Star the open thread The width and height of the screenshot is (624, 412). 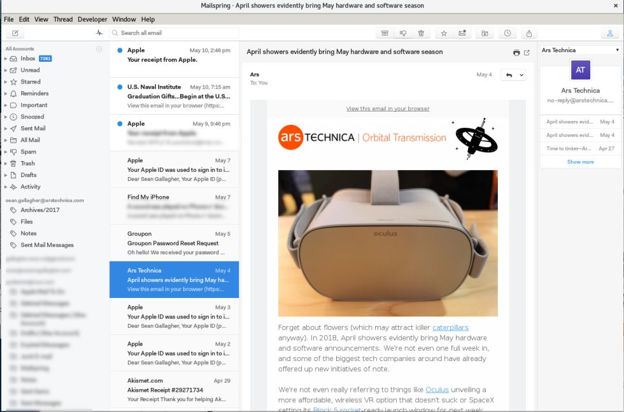(x=444, y=33)
